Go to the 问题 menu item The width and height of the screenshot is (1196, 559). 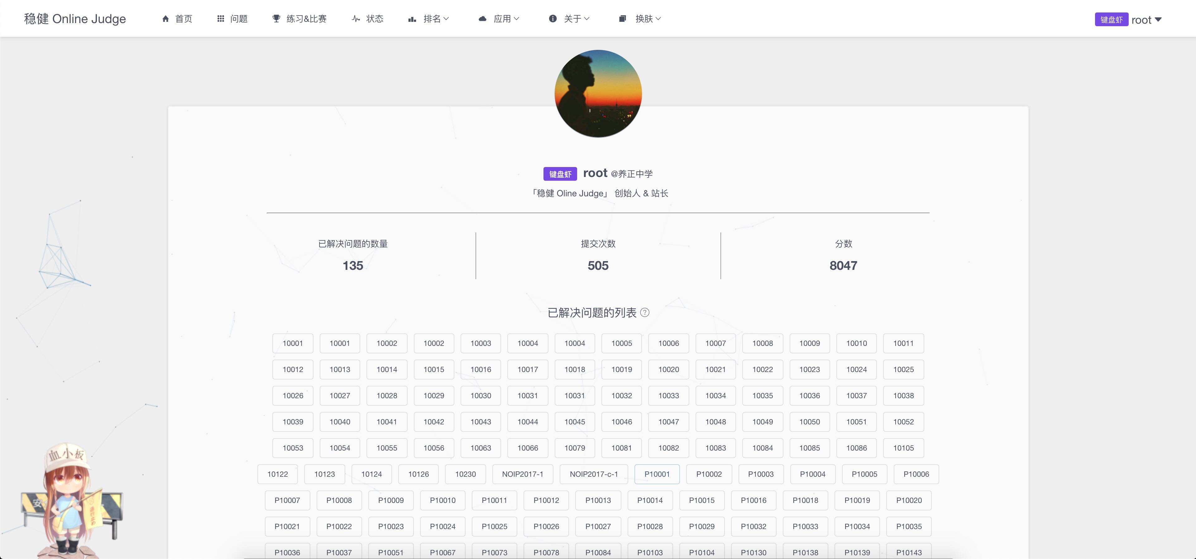point(239,19)
